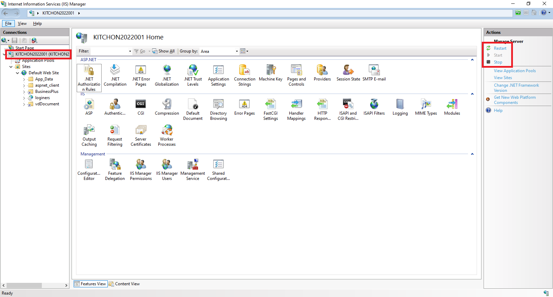Open Handler Mappings feature
The height and width of the screenshot is (297, 553).
tap(297, 109)
